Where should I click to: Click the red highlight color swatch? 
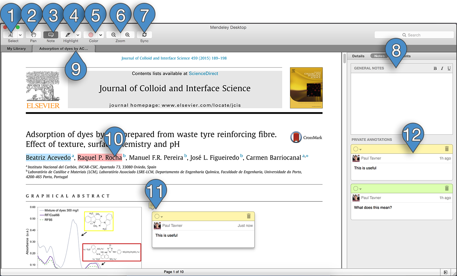91,35
